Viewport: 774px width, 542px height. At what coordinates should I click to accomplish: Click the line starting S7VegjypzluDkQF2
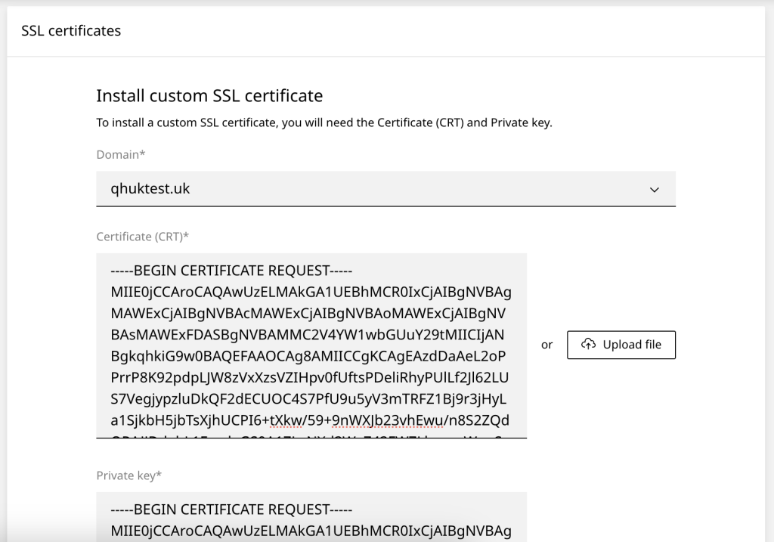point(308,399)
